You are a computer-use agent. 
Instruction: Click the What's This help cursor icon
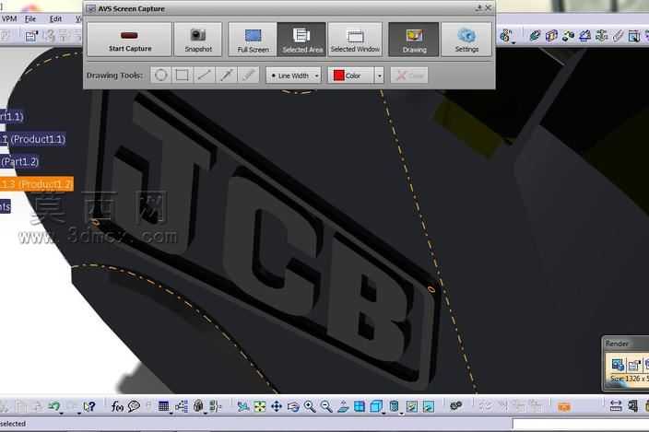click(x=89, y=407)
